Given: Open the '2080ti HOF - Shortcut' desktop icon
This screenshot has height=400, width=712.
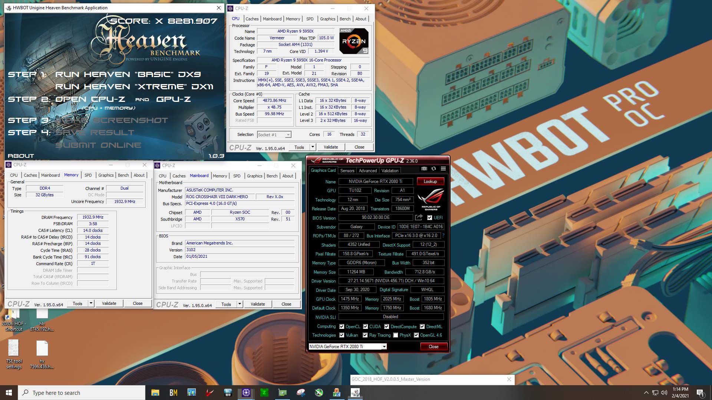Looking at the screenshot, I should click(x=14, y=320).
